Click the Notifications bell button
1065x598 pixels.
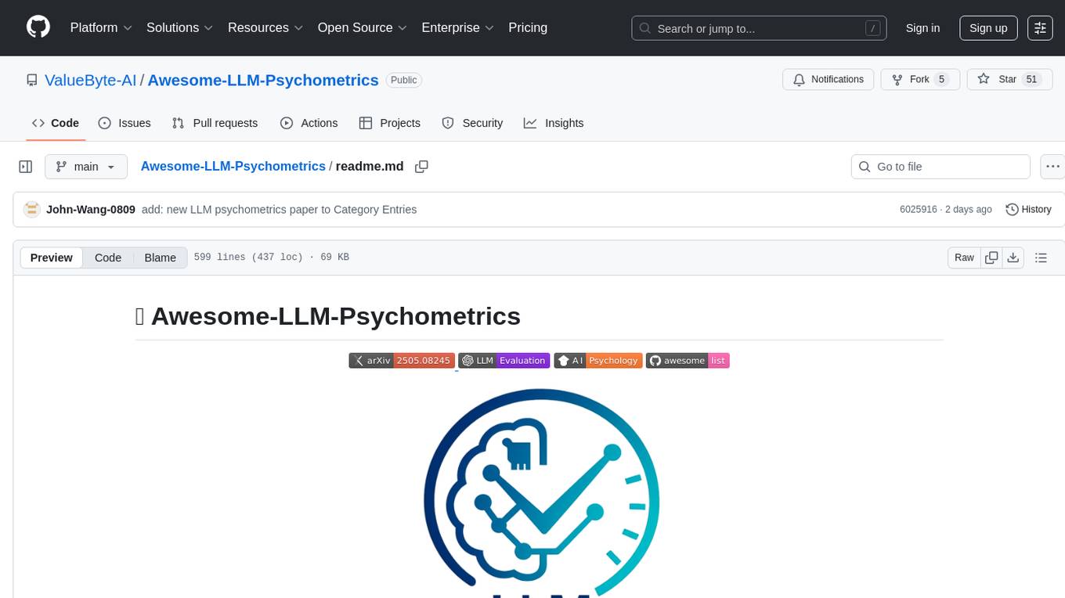point(829,80)
